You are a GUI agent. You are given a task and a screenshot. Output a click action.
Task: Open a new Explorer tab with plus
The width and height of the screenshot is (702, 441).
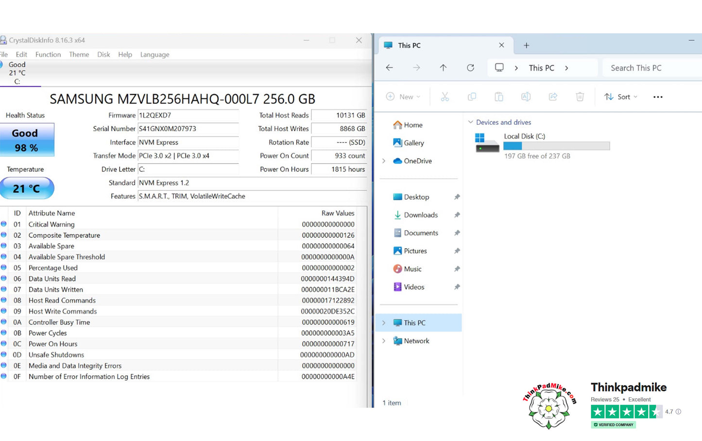(526, 45)
